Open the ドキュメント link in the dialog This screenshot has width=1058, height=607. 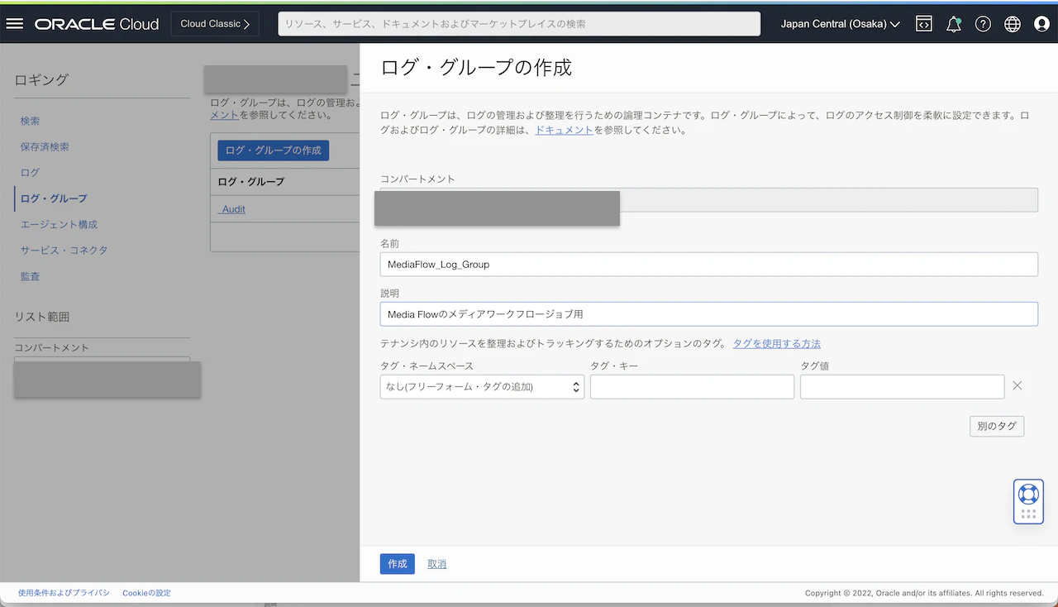(564, 130)
